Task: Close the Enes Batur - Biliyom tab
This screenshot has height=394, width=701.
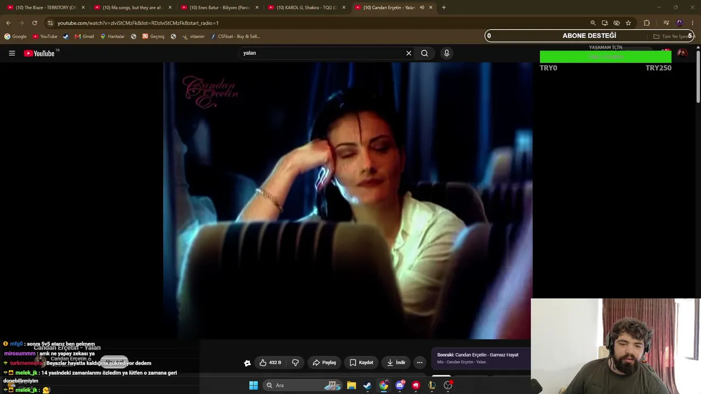Action: (257, 8)
